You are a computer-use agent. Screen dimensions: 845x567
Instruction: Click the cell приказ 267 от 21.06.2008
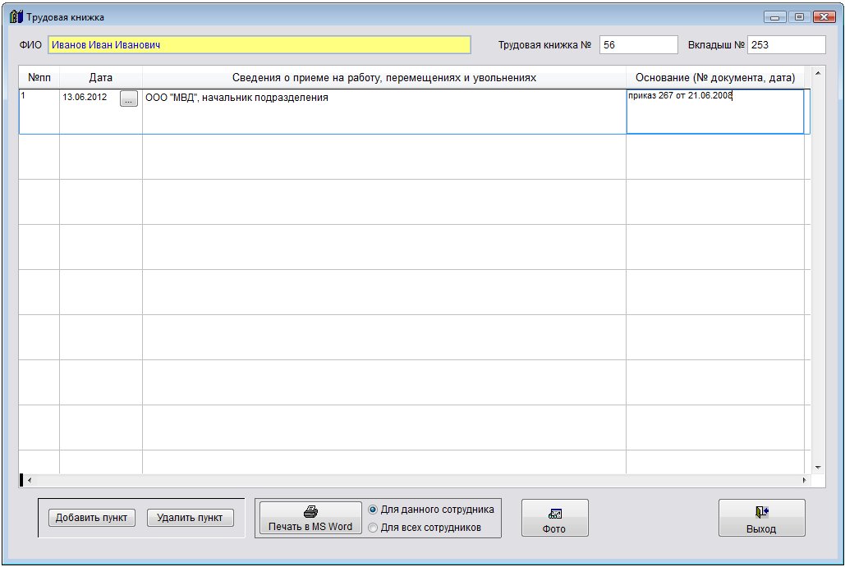(x=715, y=112)
